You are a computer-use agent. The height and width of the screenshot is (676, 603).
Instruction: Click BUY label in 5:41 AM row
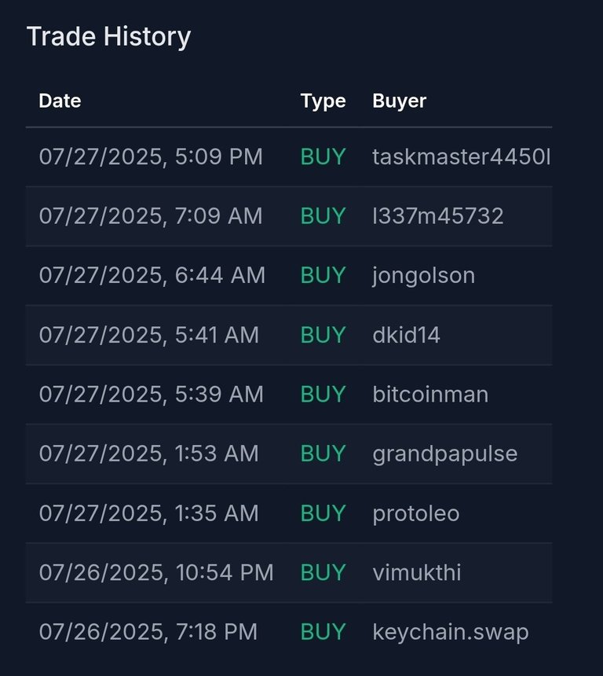323,335
